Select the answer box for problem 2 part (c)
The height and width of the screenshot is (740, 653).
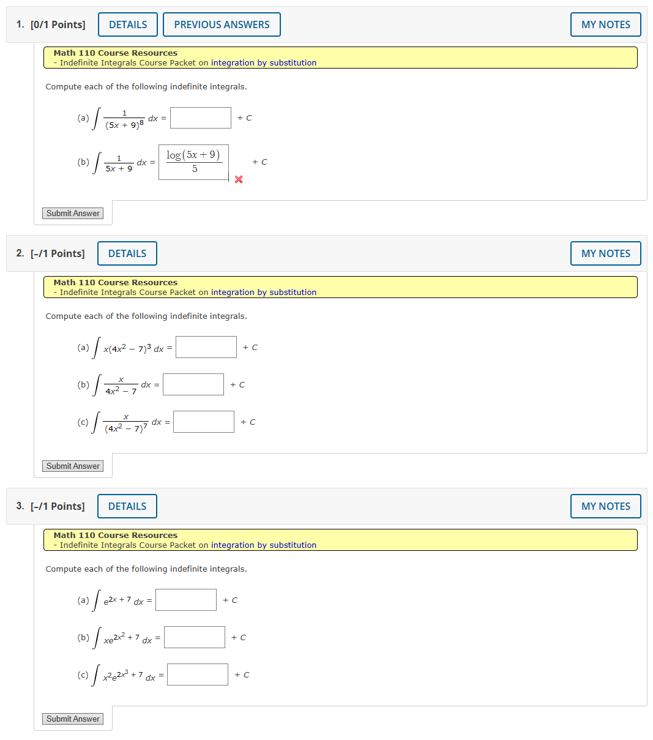tap(203, 421)
